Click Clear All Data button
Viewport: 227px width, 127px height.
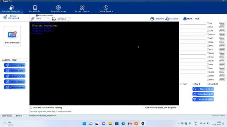point(15,81)
